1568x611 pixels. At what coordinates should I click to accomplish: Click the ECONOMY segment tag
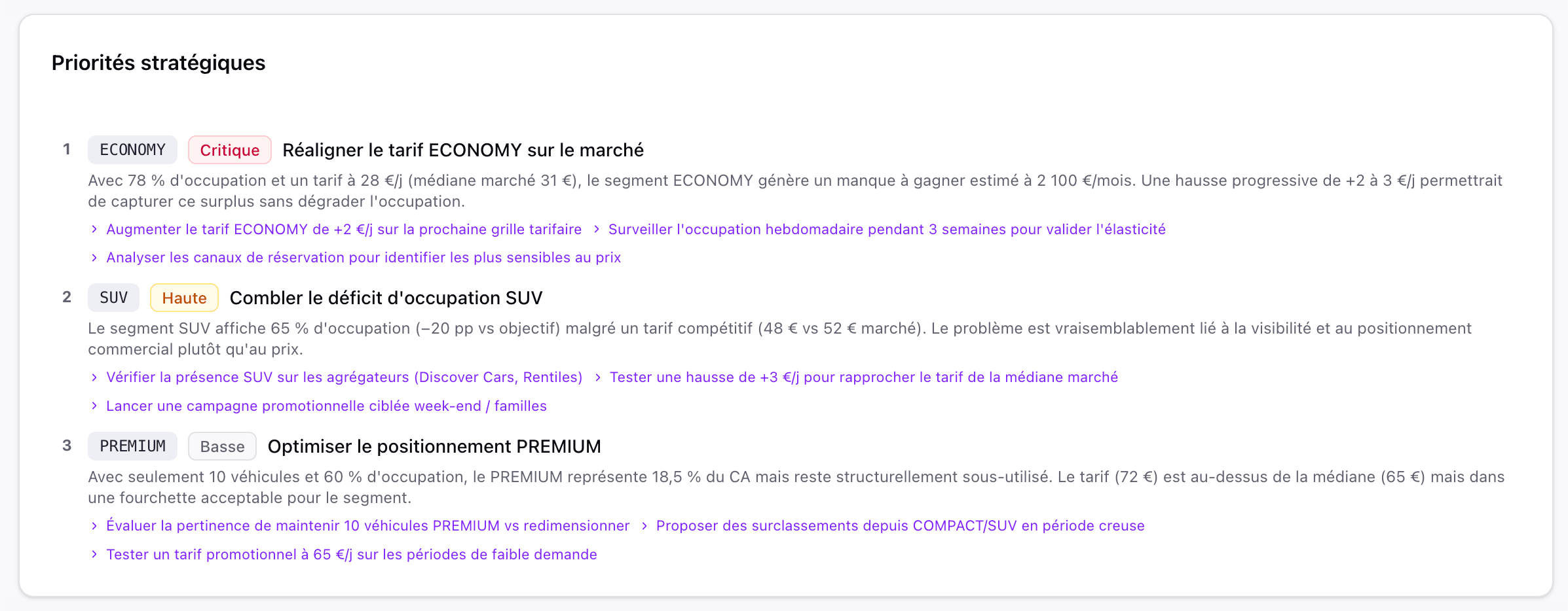click(132, 150)
